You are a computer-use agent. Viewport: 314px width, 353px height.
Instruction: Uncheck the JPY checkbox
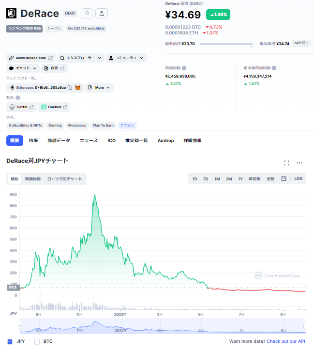(x=10, y=341)
